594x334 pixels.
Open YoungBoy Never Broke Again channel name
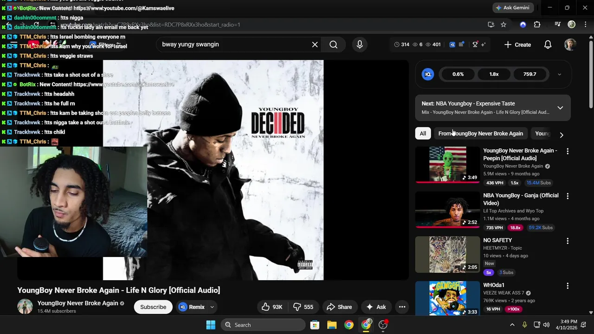pos(77,303)
